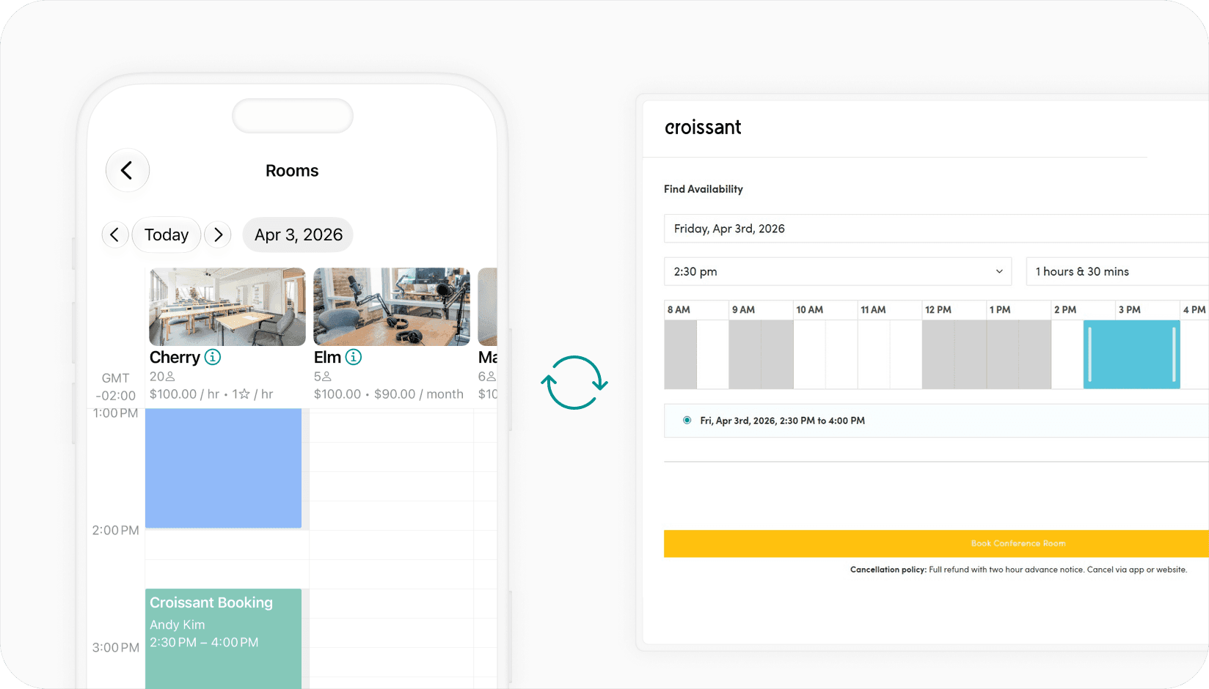Click Elm $100.00 • $90.00 / month price
This screenshot has height=689, width=1209.
click(389, 394)
